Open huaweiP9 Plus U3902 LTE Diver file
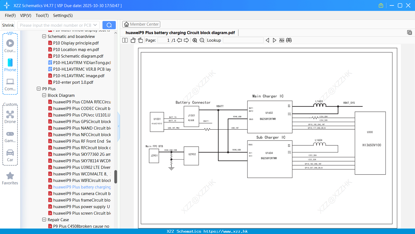This screenshot has width=415, height=234. [79, 167]
